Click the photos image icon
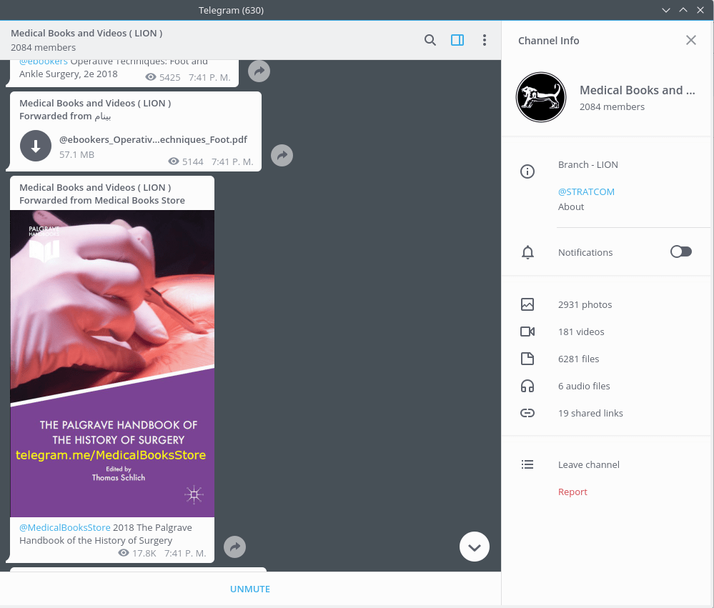Viewport: 714px width, 608px height. tap(527, 304)
